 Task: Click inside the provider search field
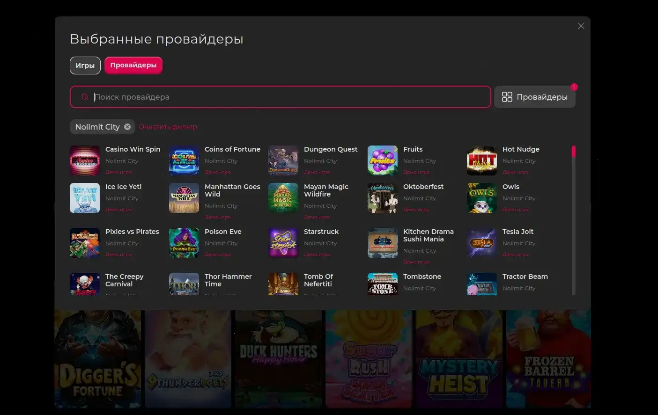pos(281,96)
